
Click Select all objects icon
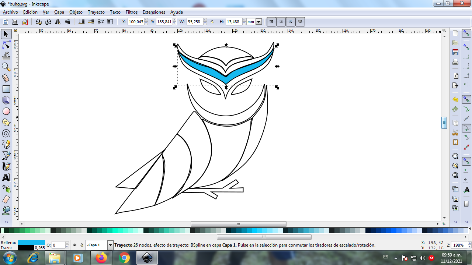tap(6, 22)
